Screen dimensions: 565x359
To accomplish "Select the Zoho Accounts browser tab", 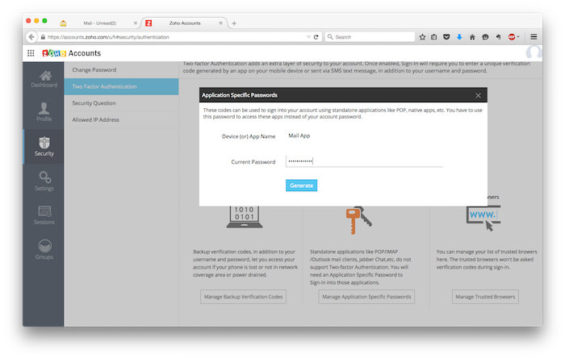I will (185, 23).
